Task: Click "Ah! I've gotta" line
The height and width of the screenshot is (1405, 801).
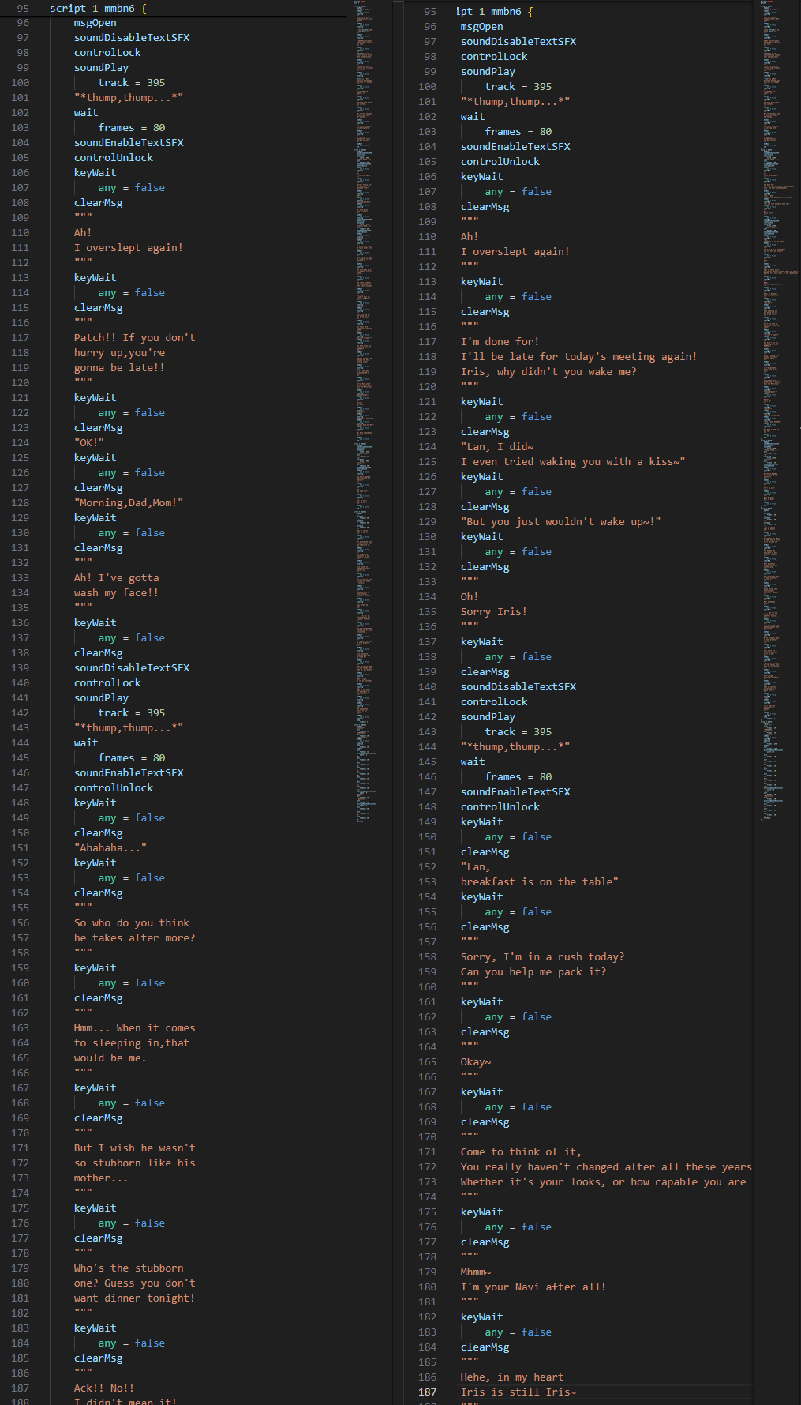Action: pos(117,578)
